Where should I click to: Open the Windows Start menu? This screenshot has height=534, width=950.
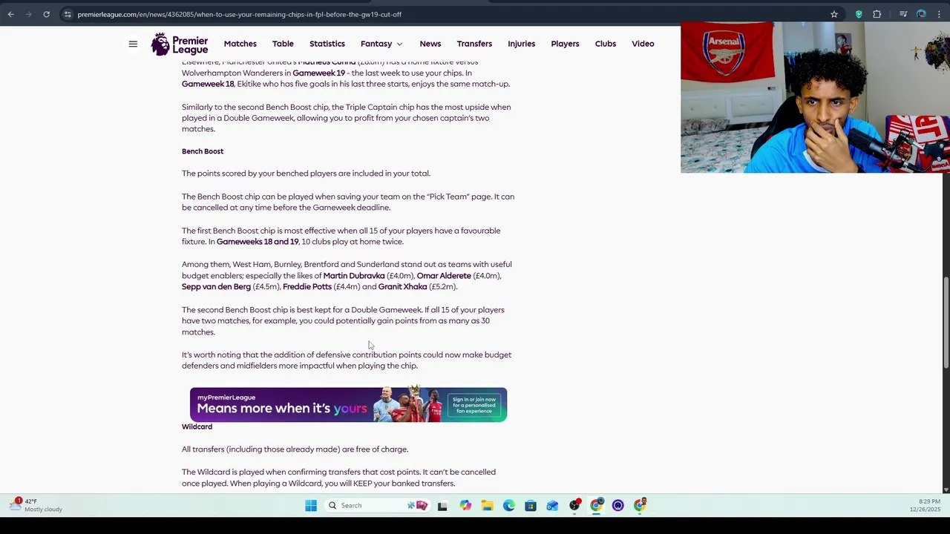tap(311, 506)
